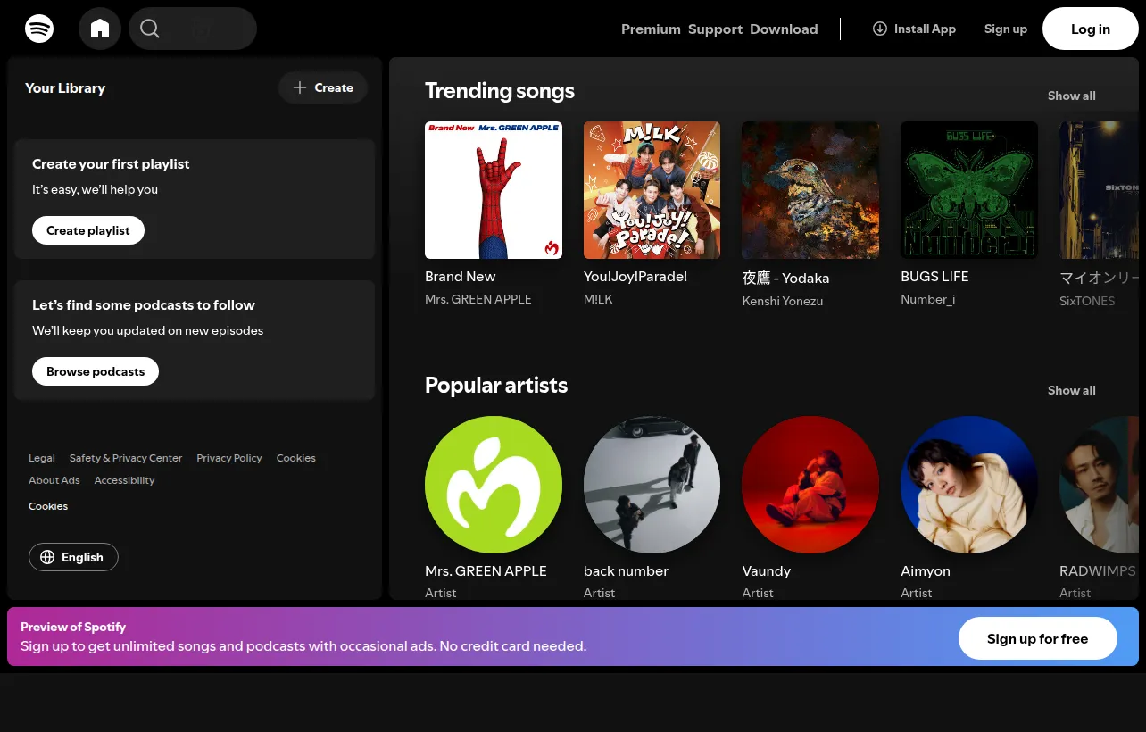The image size is (1146, 732).
Task: Open the Safety & Privacy Center link
Action: 126,458
